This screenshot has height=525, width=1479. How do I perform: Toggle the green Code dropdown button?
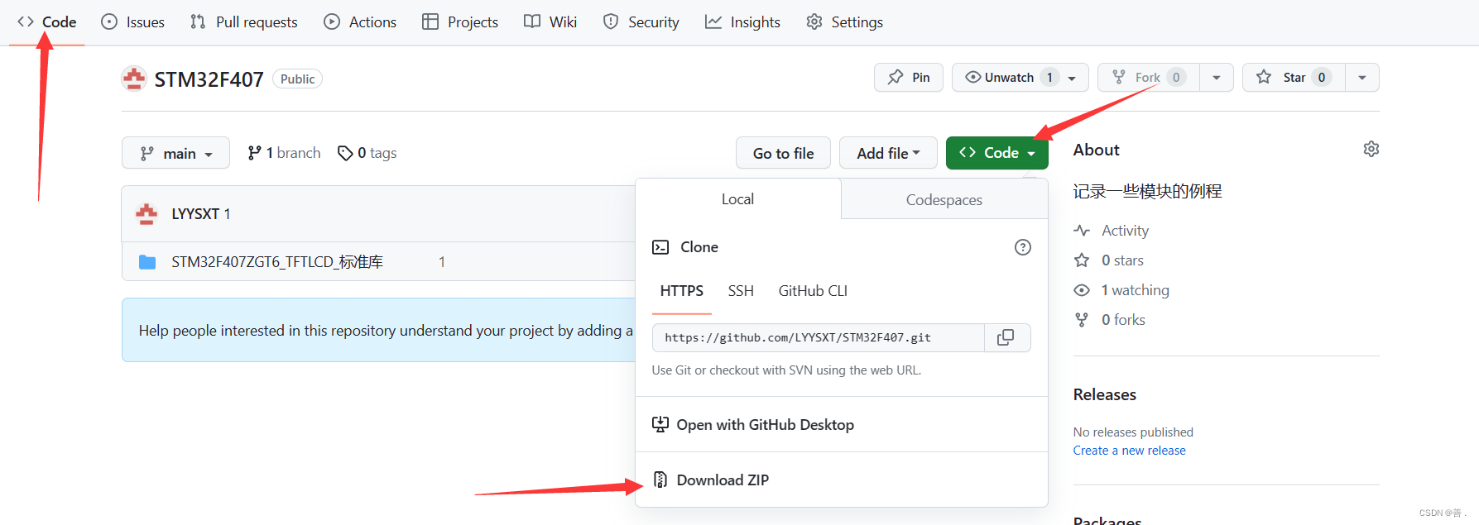click(997, 153)
